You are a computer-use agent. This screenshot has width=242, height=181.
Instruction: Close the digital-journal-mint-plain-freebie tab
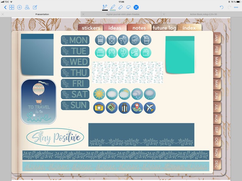83,14
